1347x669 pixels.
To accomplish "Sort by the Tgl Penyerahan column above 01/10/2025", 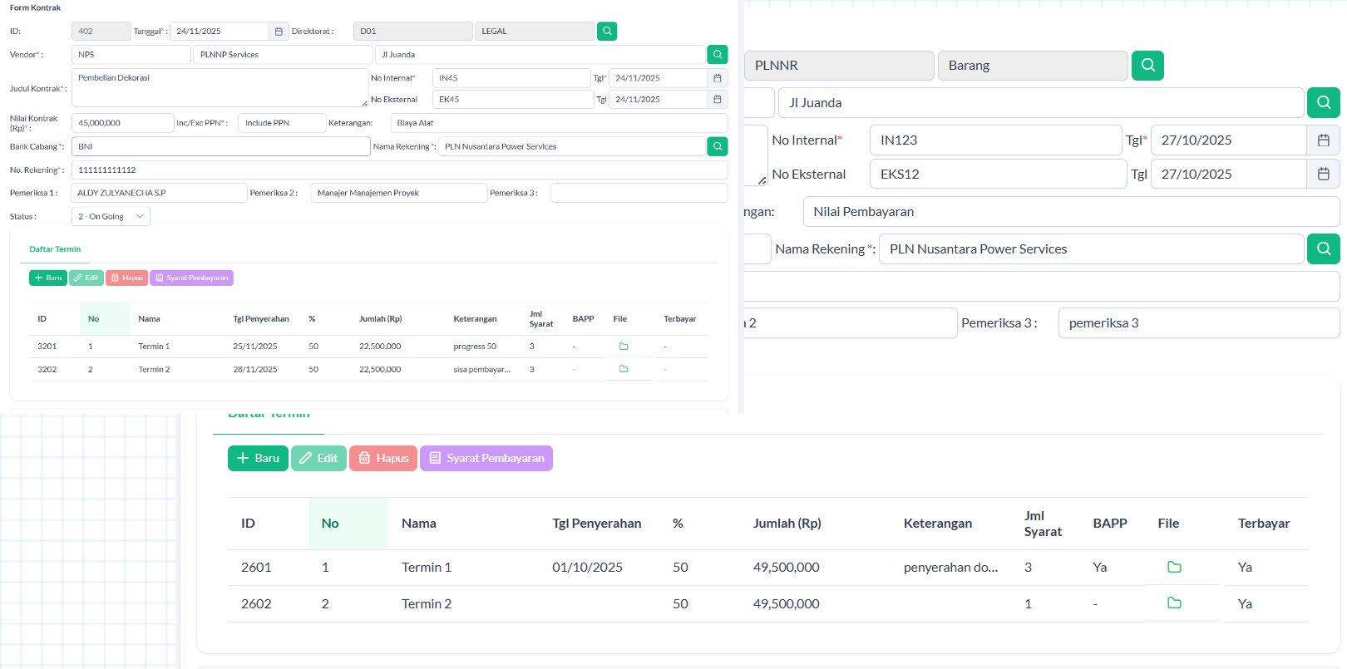I will [x=596, y=524].
